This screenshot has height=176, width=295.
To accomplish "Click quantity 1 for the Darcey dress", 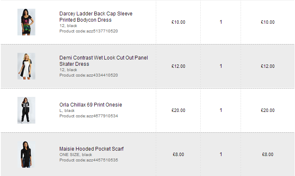I will (221, 22).
